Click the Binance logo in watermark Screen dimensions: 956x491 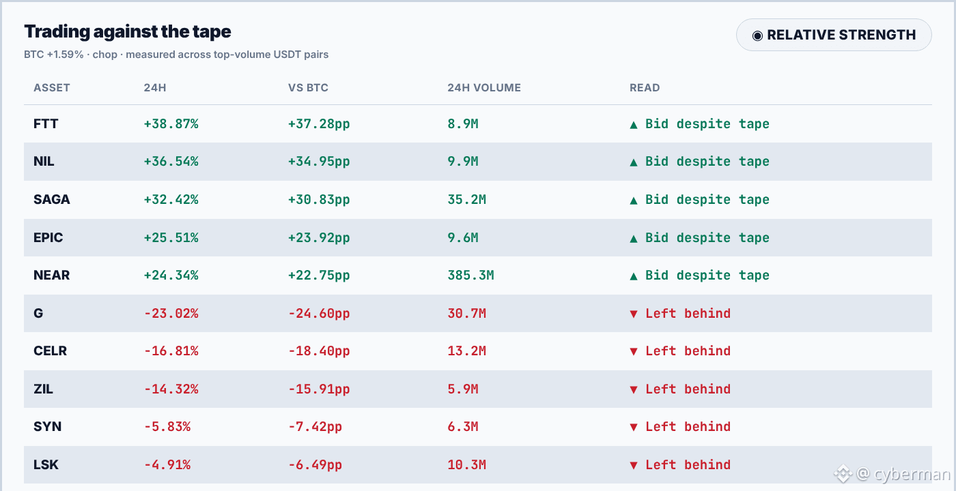(x=843, y=474)
